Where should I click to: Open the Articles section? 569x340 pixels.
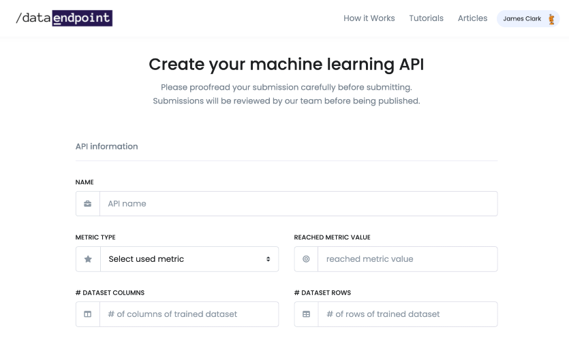pos(472,18)
